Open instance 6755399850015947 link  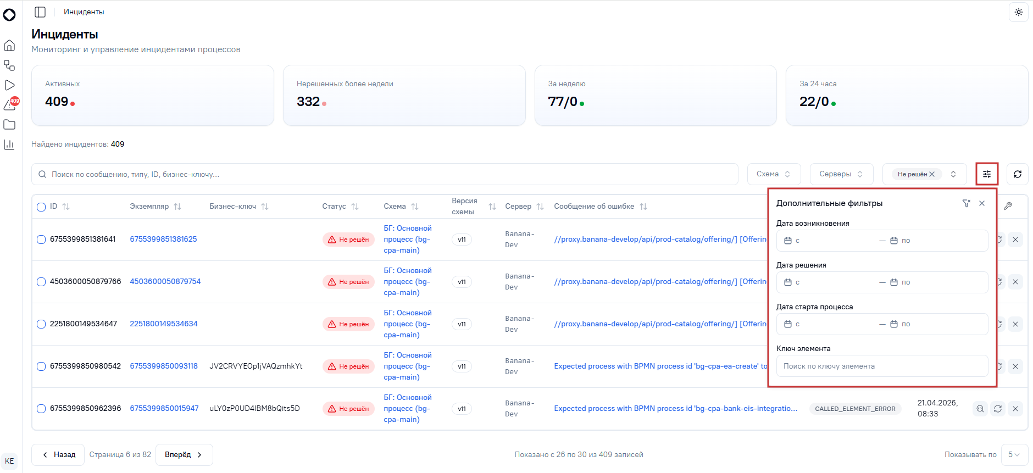(164, 409)
